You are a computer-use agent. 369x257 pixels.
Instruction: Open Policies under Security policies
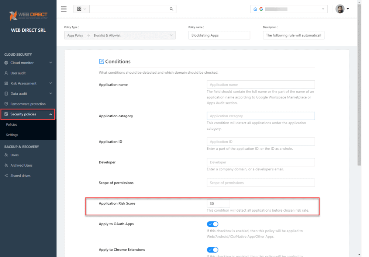point(12,125)
